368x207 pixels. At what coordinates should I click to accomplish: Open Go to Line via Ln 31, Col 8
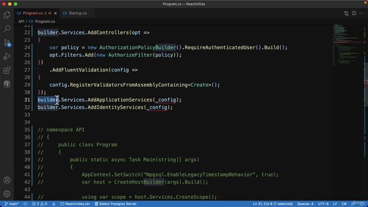coord(273,204)
